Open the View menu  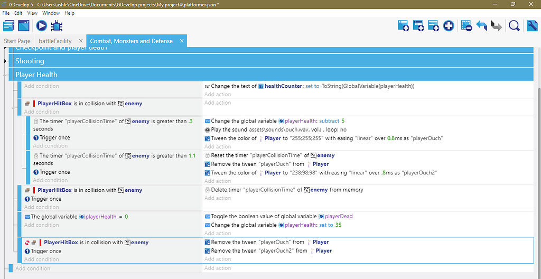(x=32, y=13)
